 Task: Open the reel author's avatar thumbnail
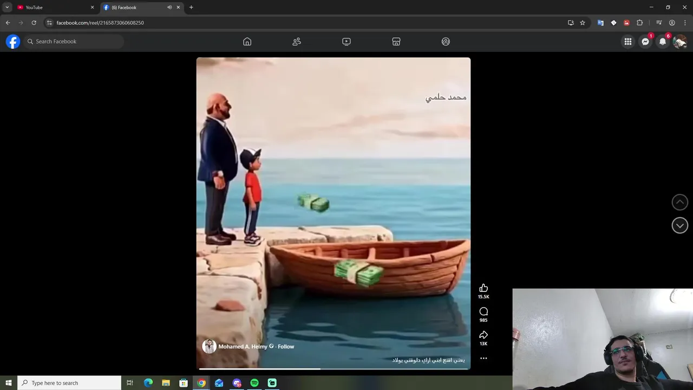coord(209,347)
